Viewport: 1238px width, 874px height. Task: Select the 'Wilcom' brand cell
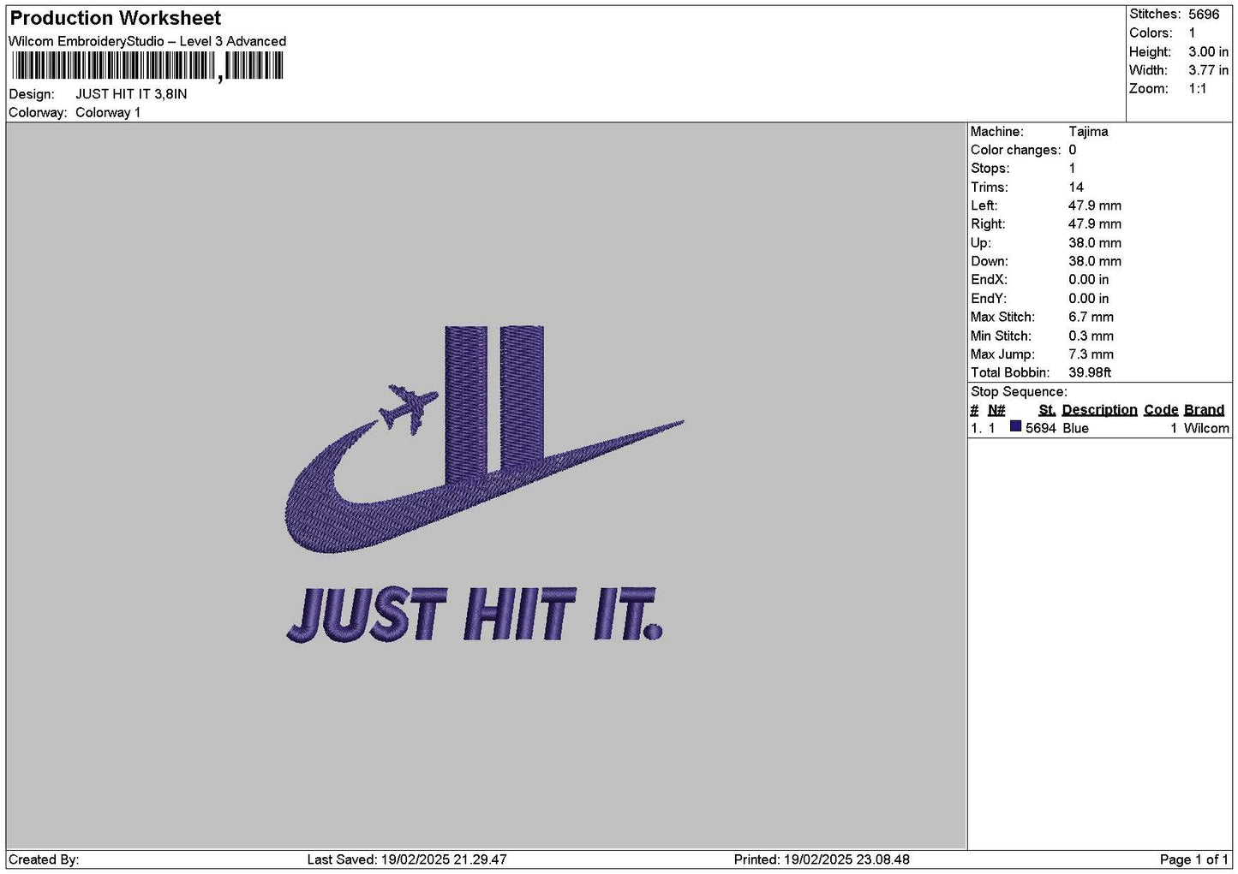(x=1206, y=428)
